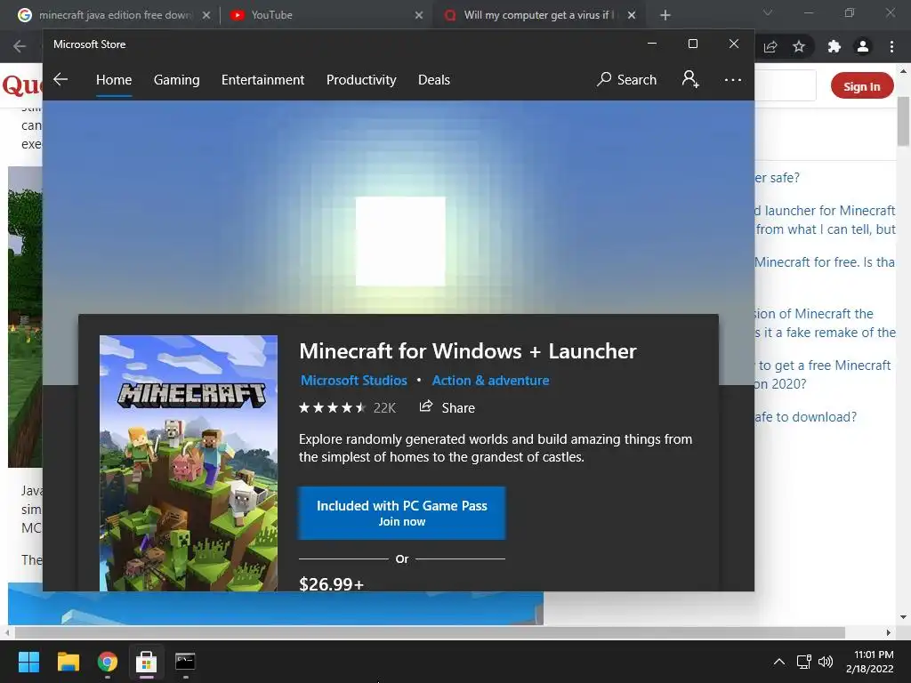Click Chrome horizontal scrollbar at bottom
This screenshot has height=683, width=911.
tap(430, 632)
